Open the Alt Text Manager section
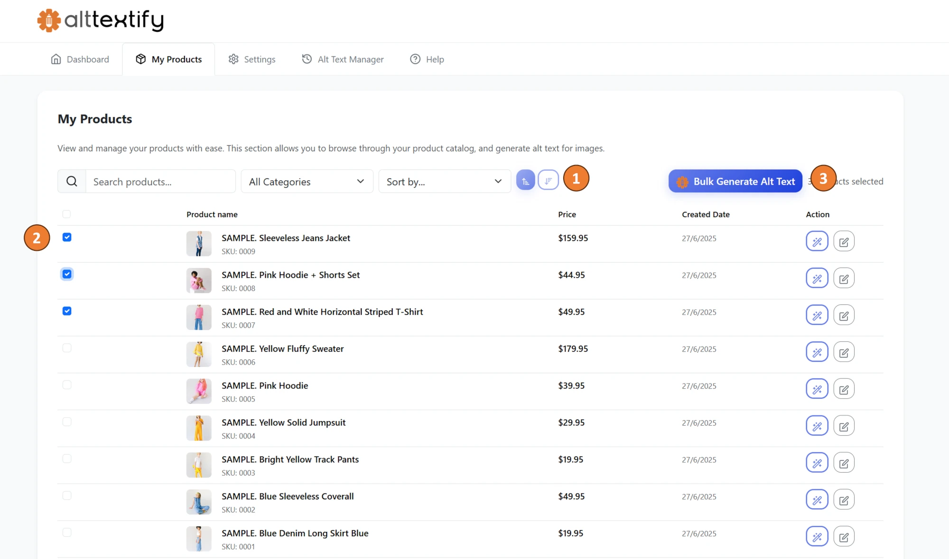The image size is (949, 559). [x=343, y=59]
